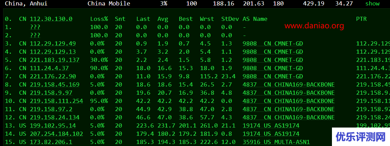Screen dimensions: 390x146
Task: Click AS19174 link on hop 13 row
Action: coord(271,125)
